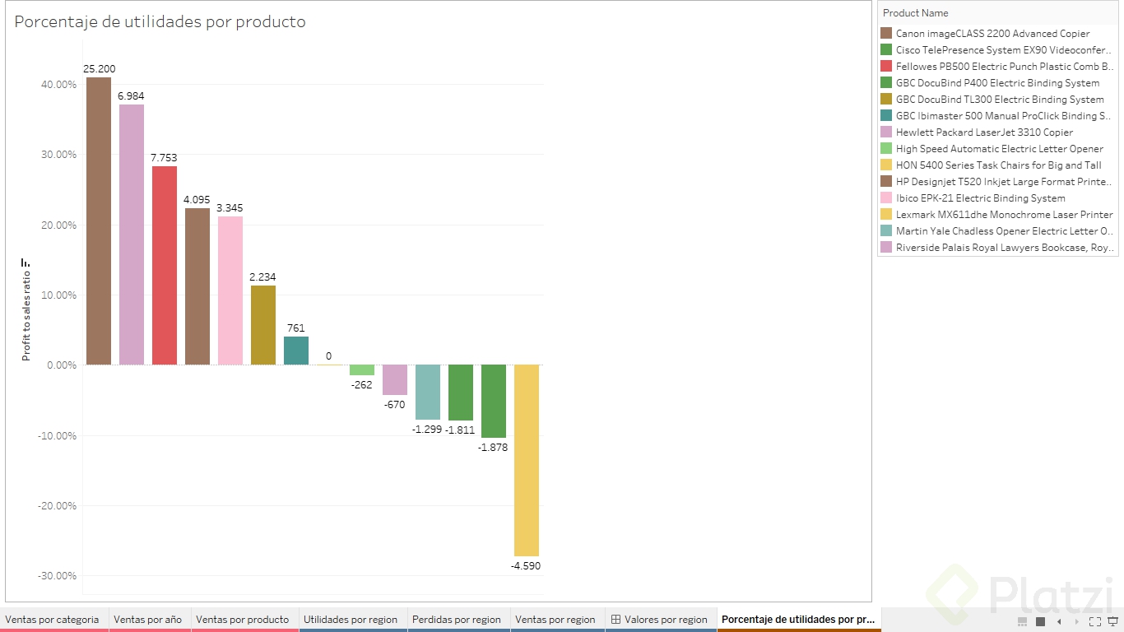This screenshot has height=632, width=1124.
Task: Select the teal bar labeled 761
Action: point(296,351)
